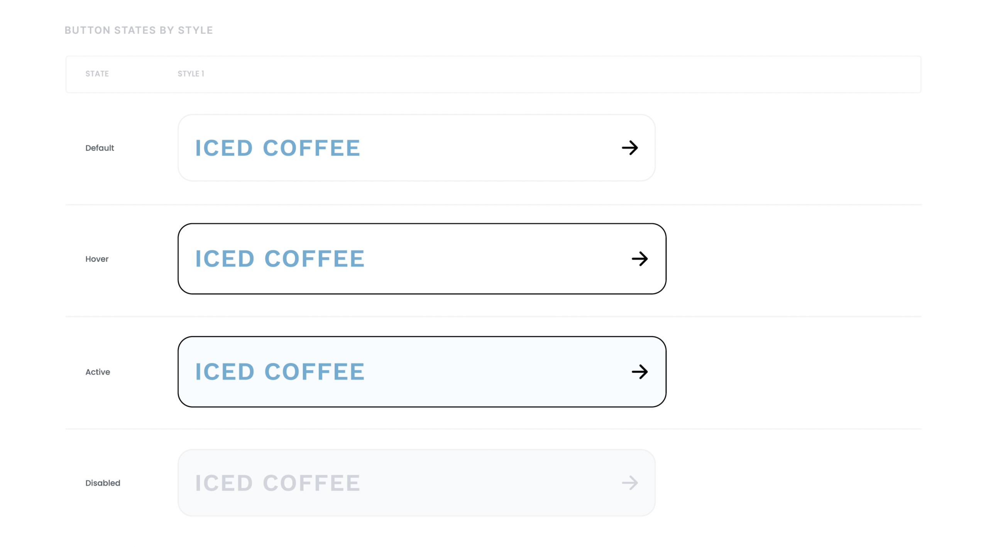Click the Default state row label
The image size is (988, 547).
click(100, 148)
